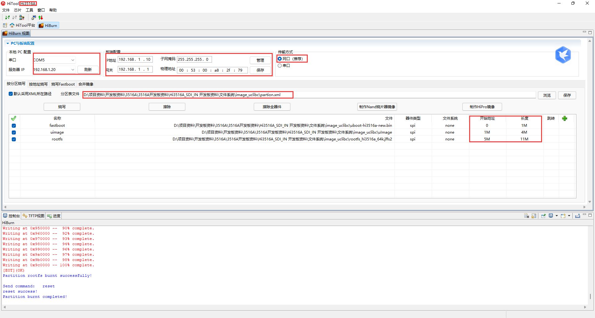Click the blue HiTool bird logo
Screen dimensions: 595x318
[x=563, y=55]
